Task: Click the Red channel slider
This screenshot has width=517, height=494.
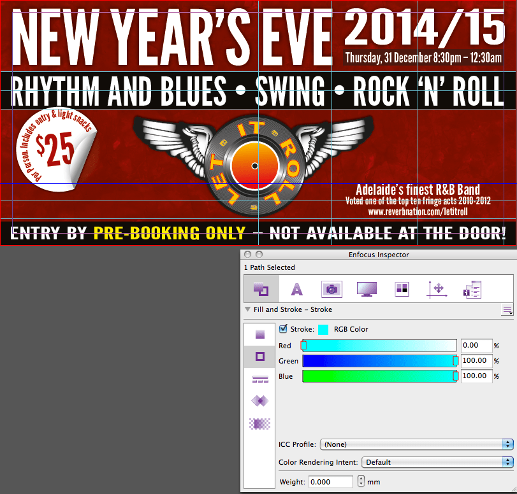Action: 379,346
